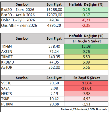This screenshot has height=113, width=110.
Task: Select the En Güçlü 5 Şirket header
Action: (86, 41)
